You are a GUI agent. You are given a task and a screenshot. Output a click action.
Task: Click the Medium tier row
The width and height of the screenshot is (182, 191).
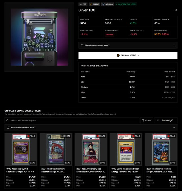[x=128, y=87]
